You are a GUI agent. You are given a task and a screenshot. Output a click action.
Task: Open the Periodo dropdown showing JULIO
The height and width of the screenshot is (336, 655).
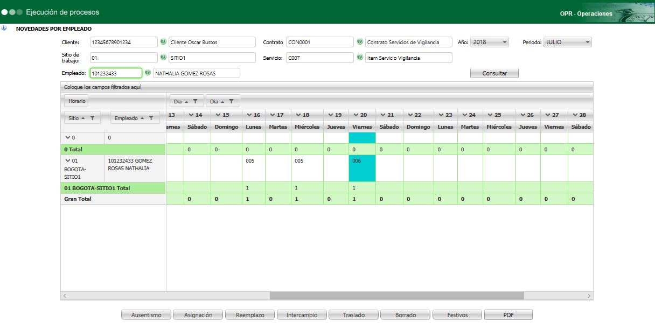click(x=567, y=42)
